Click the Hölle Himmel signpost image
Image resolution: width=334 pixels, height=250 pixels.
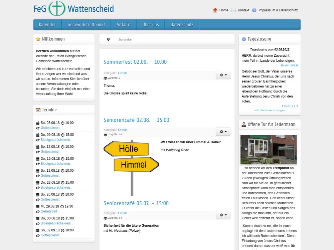[x=131, y=167]
